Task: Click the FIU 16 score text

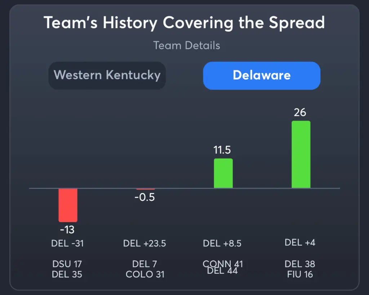Action: pos(300,274)
